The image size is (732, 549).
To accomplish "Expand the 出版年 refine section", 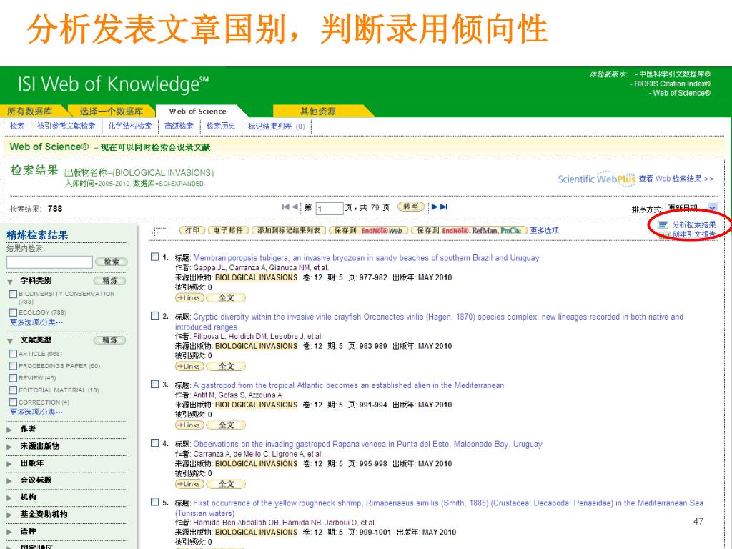I will coord(10,463).
